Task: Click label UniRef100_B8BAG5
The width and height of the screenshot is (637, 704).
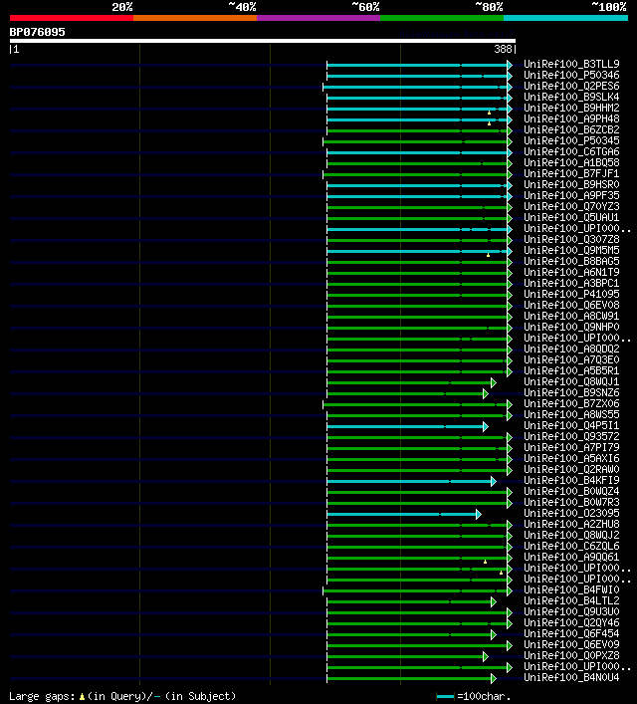Action: point(571,261)
